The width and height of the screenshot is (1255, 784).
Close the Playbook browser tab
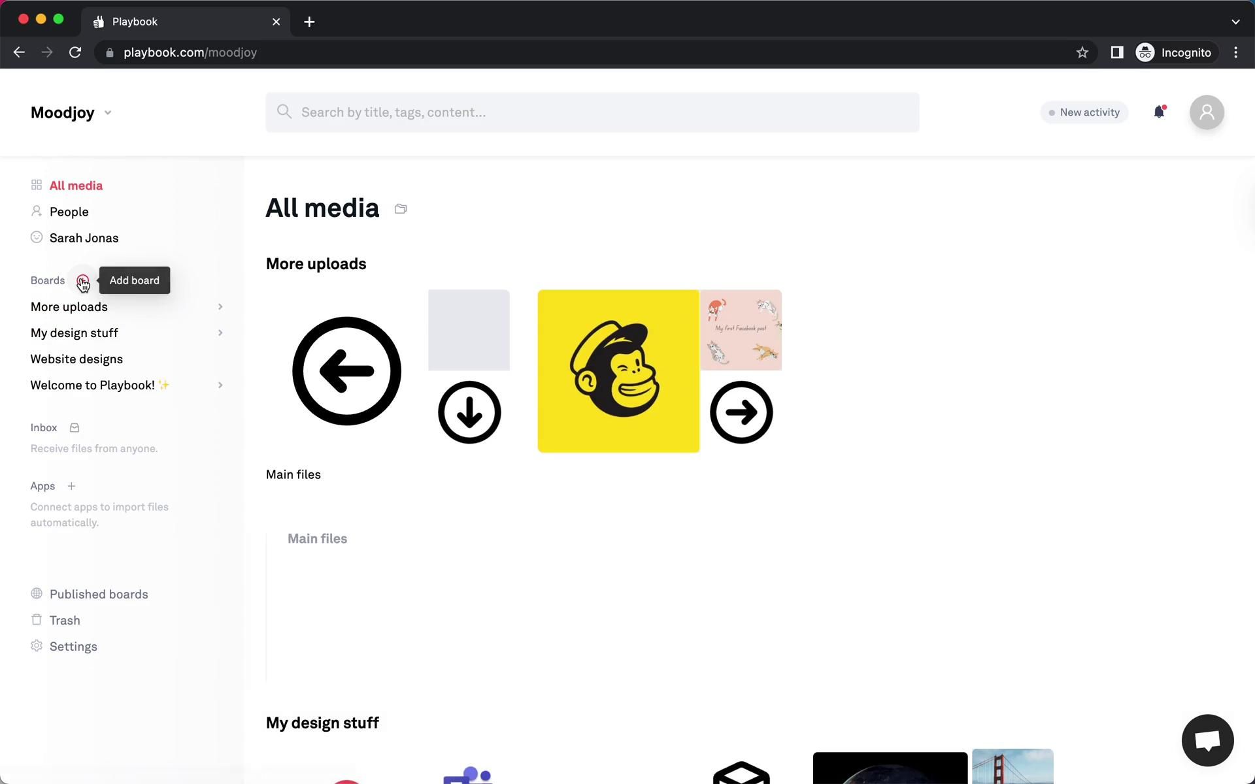(x=276, y=22)
